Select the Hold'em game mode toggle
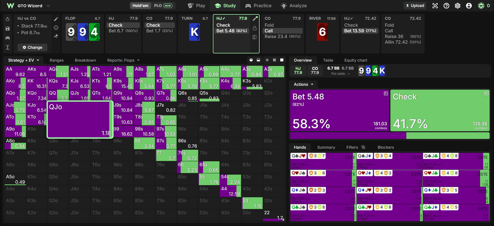This screenshot has width=494, height=226. (x=140, y=6)
